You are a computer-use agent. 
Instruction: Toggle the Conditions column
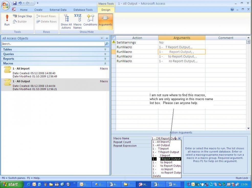(90, 20)
